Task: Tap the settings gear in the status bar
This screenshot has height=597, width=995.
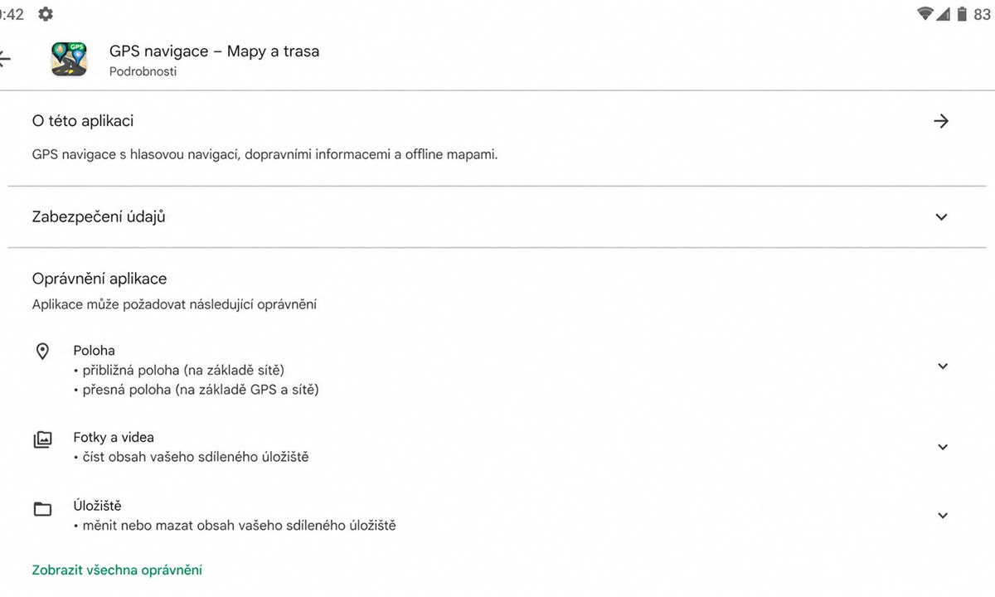Action: (46, 13)
